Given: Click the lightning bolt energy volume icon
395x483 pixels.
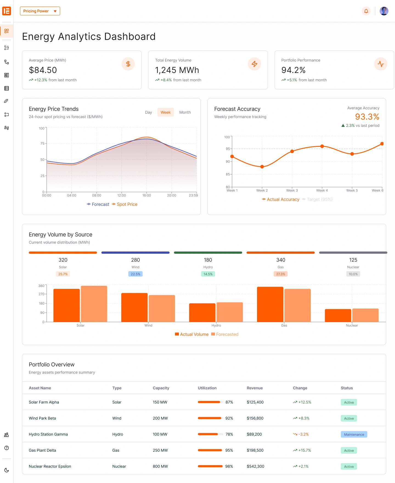Looking at the screenshot, I should click(254, 64).
